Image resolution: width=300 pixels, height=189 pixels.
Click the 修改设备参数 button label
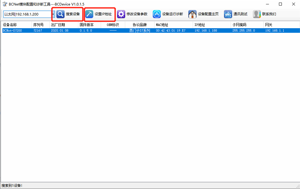pyautogui.click(x=137, y=14)
